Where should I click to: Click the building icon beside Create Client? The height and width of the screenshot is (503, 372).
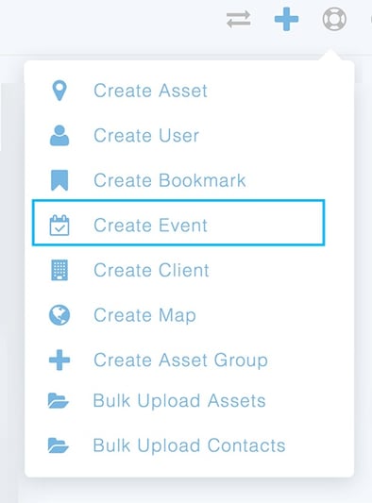tap(59, 270)
